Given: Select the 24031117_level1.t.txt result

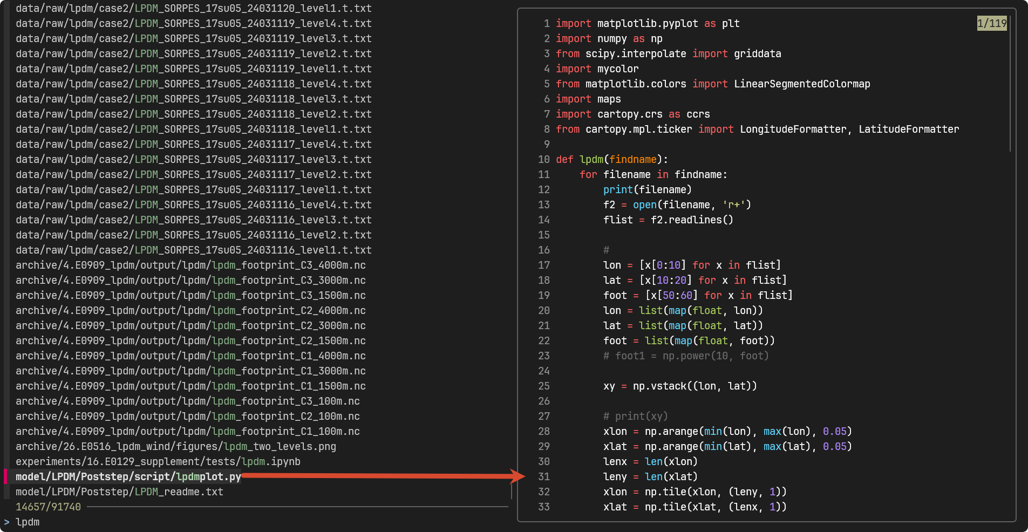Looking at the screenshot, I should pyautogui.click(x=194, y=189).
